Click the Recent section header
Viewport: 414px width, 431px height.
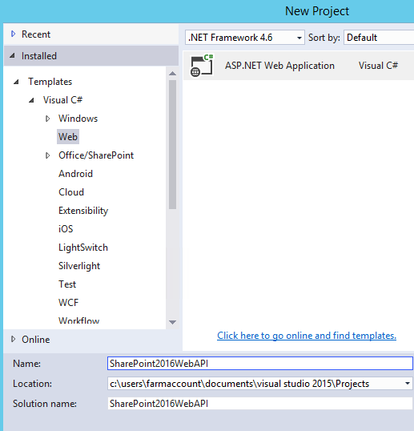pyautogui.click(x=91, y=34)
